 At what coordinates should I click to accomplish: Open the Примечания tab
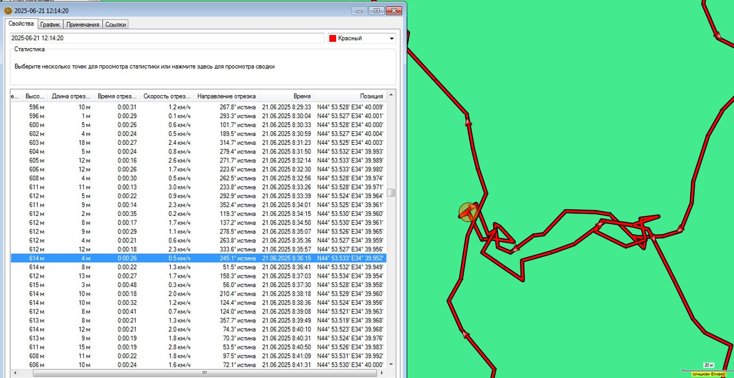pos(83,25)
